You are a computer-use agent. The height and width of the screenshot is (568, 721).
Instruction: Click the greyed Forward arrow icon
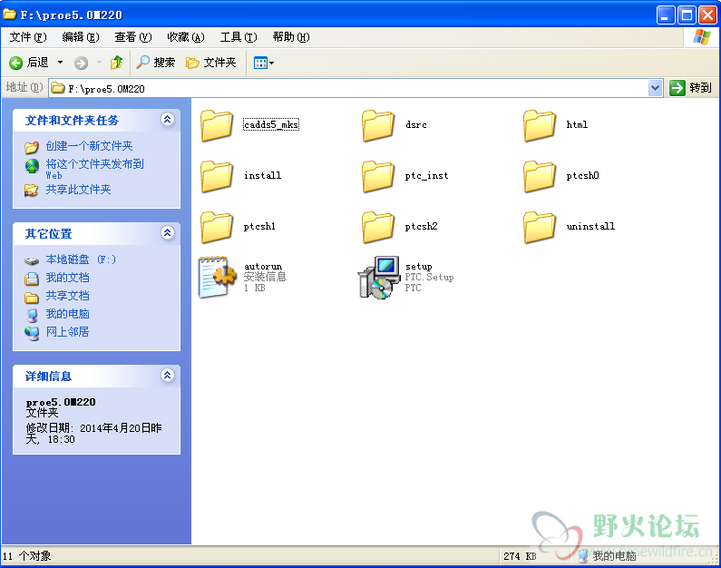click(81, 63)
